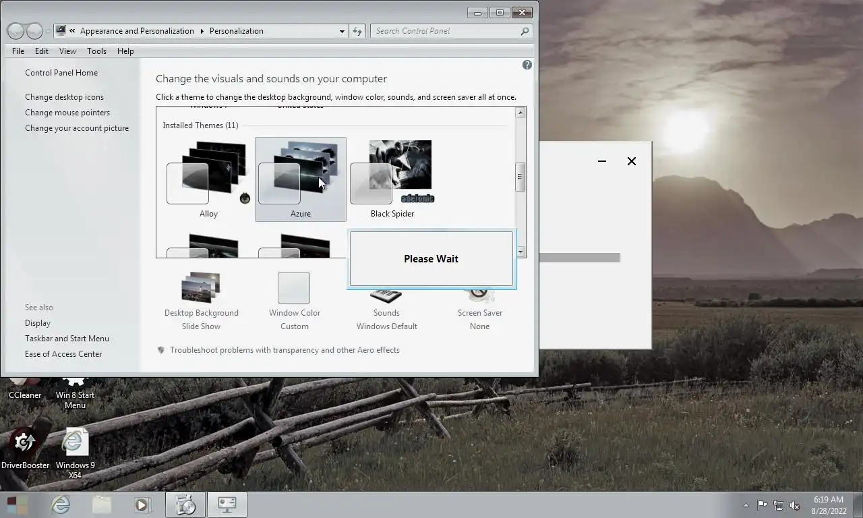Select the Alloy theme thumbnail
863x518 pixels.
pyautogui.click(x=208, y=179)
